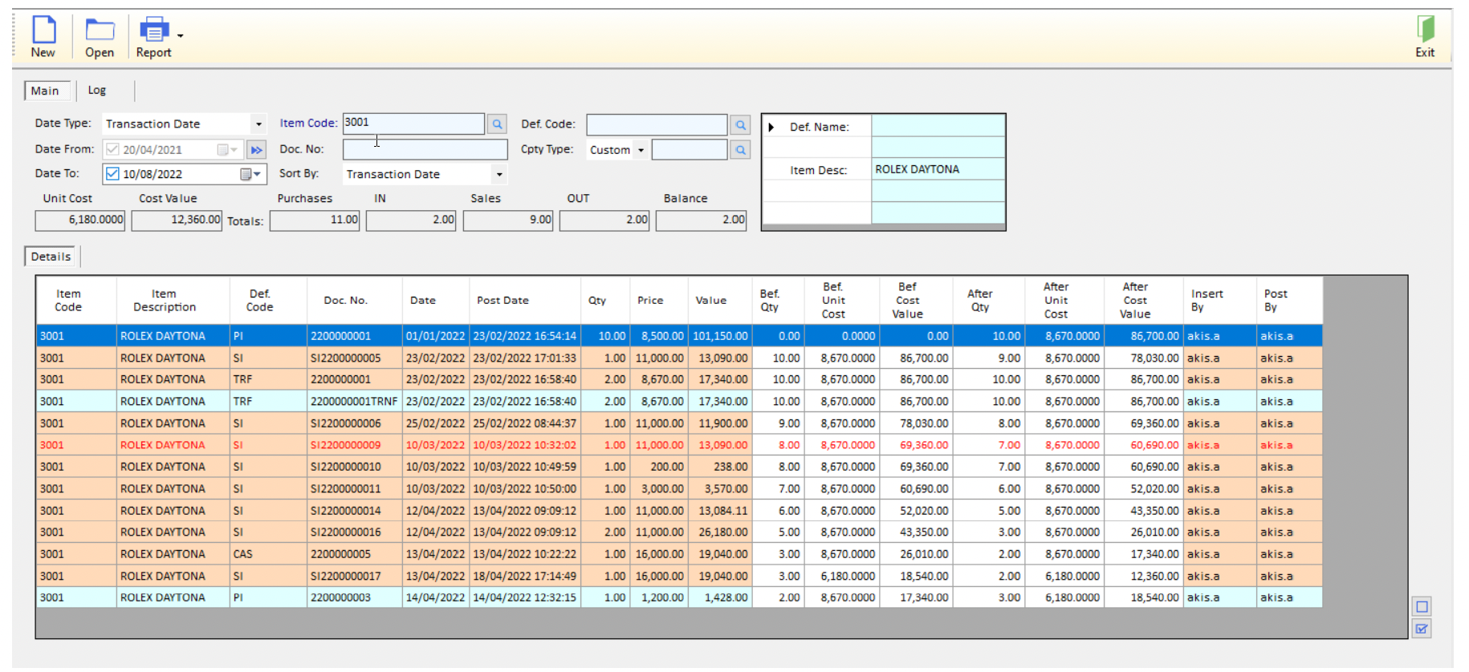
Task: Click the ROLEX DAYTONA item description cell
Action: (x=938, y=169)
